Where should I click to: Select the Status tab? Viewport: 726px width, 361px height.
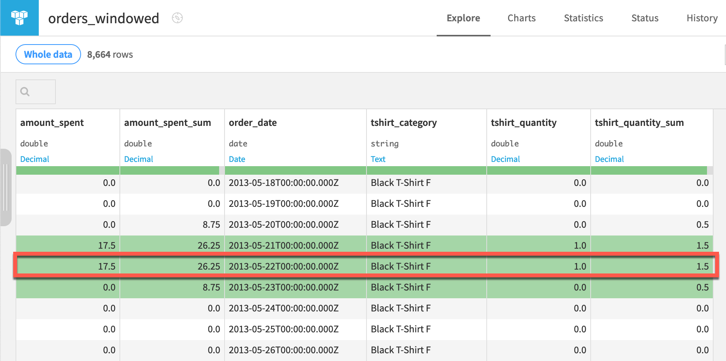645,18
